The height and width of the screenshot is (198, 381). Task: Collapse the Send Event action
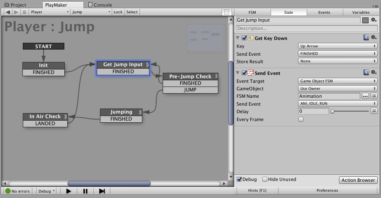(x=238, y=73)
